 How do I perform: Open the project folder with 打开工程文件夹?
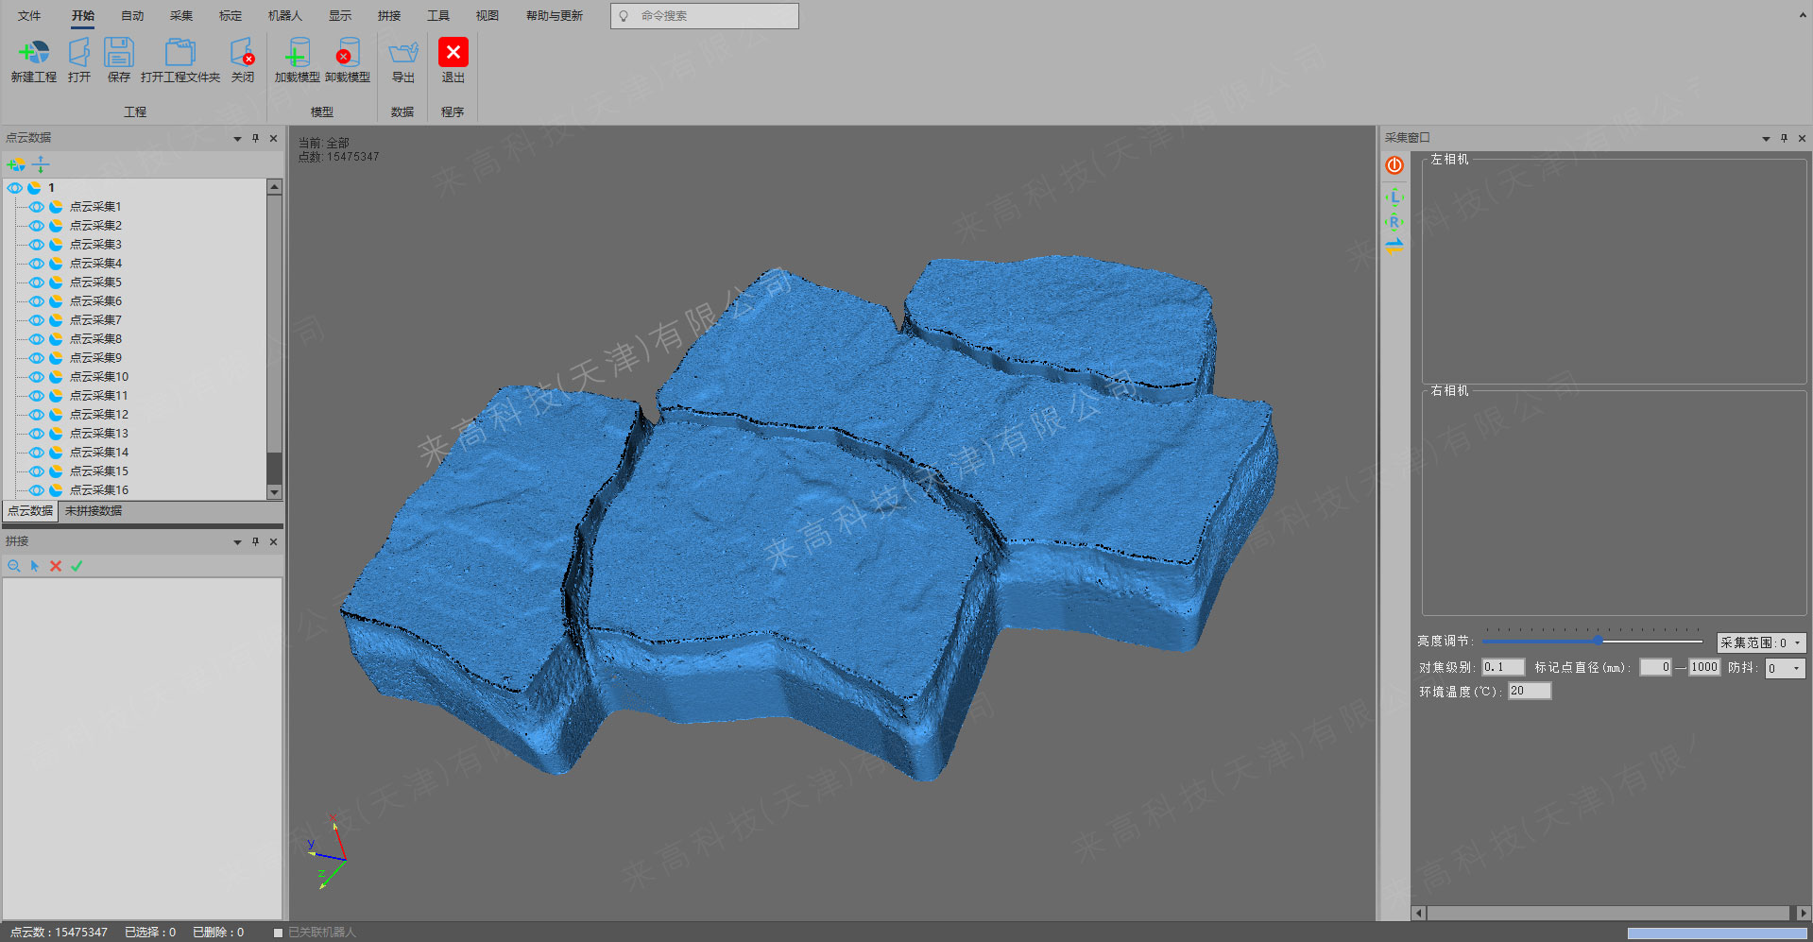180,53
